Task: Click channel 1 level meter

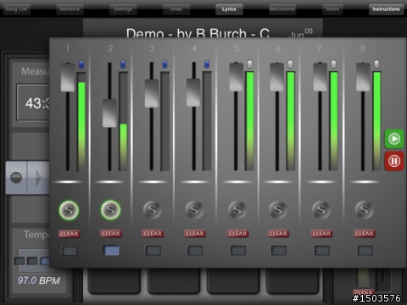Action: click(81, 121)
